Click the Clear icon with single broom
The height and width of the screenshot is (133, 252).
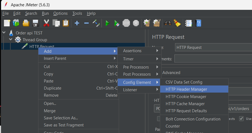pyautogui.click(x=147, y=23)
